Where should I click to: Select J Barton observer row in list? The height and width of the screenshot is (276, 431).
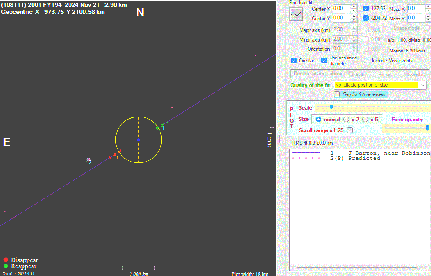(360, 153)
